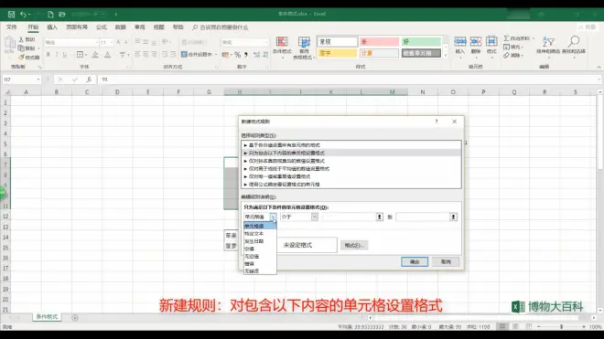Select rule type 使用公式确定要设置格式的单元格
Viewport: 604px width, 339px height.
[351, 185]
